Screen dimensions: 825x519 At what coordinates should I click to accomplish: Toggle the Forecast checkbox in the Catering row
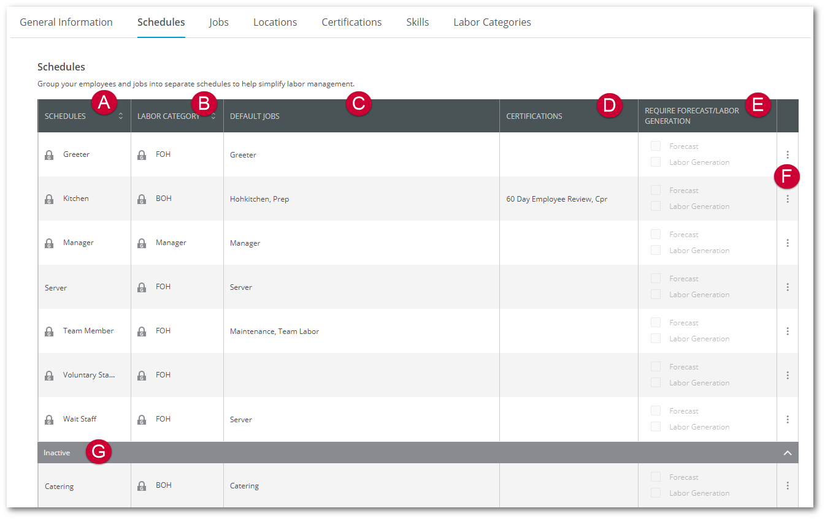(x=656, y=477)
